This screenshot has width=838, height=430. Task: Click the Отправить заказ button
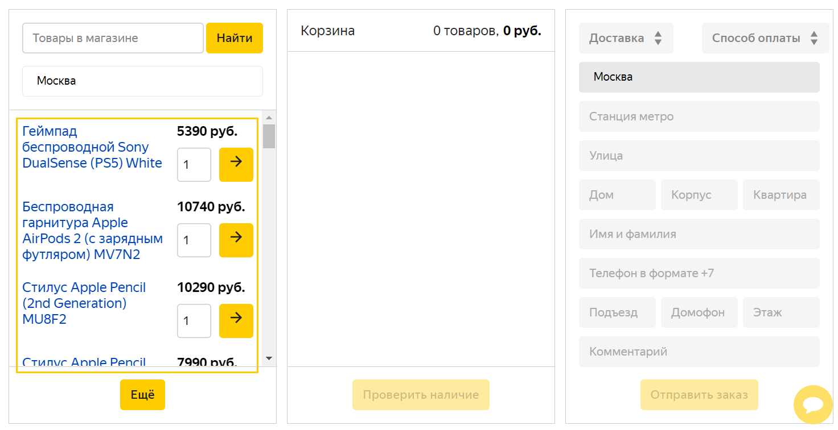click(699, 395)
